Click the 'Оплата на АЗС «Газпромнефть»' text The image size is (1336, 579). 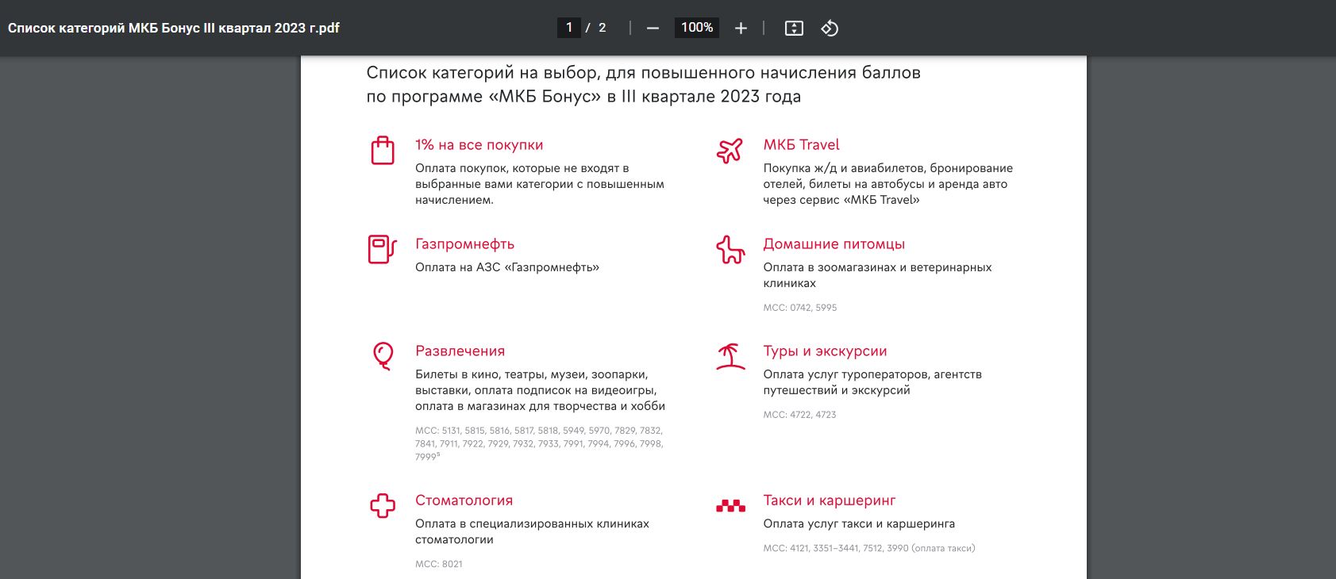507,267
